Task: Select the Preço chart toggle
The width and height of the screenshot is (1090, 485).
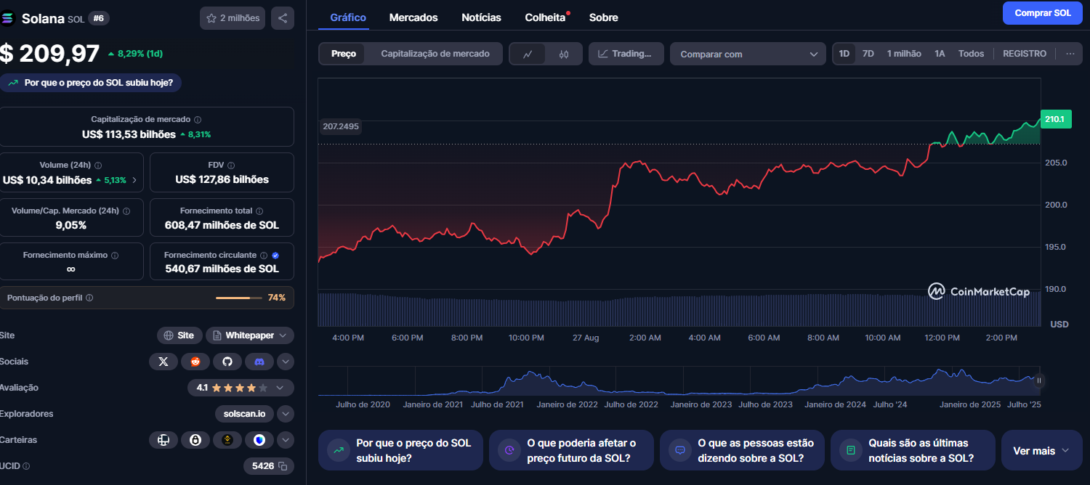Action: [x=344, y=54]
